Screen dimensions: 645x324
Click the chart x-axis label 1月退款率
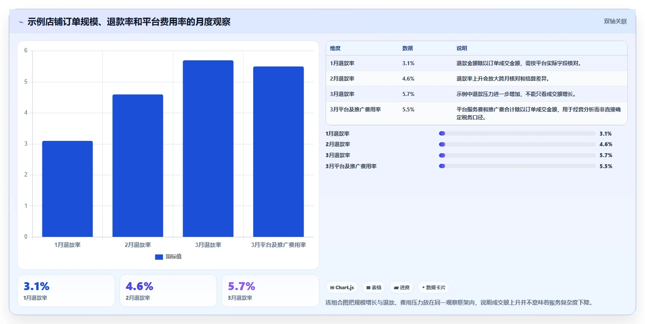(67, 245)
